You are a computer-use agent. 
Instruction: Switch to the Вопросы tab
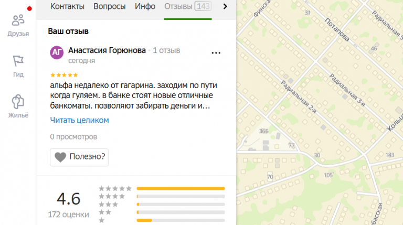[x=110, y=6]
